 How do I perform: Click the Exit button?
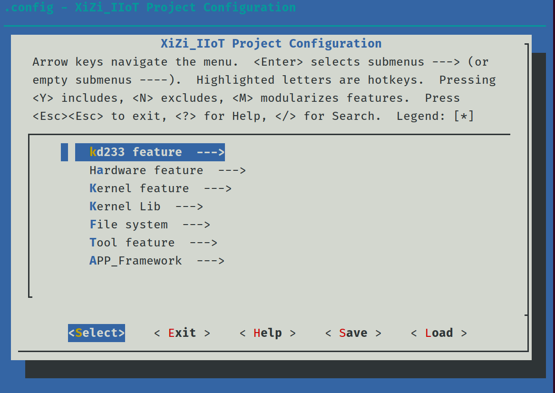click(x=182, y=333)
